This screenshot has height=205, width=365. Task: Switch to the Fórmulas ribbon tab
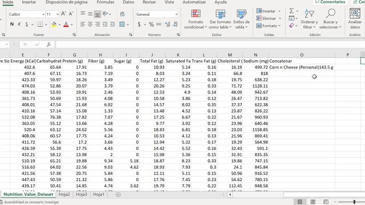(105, 2)
